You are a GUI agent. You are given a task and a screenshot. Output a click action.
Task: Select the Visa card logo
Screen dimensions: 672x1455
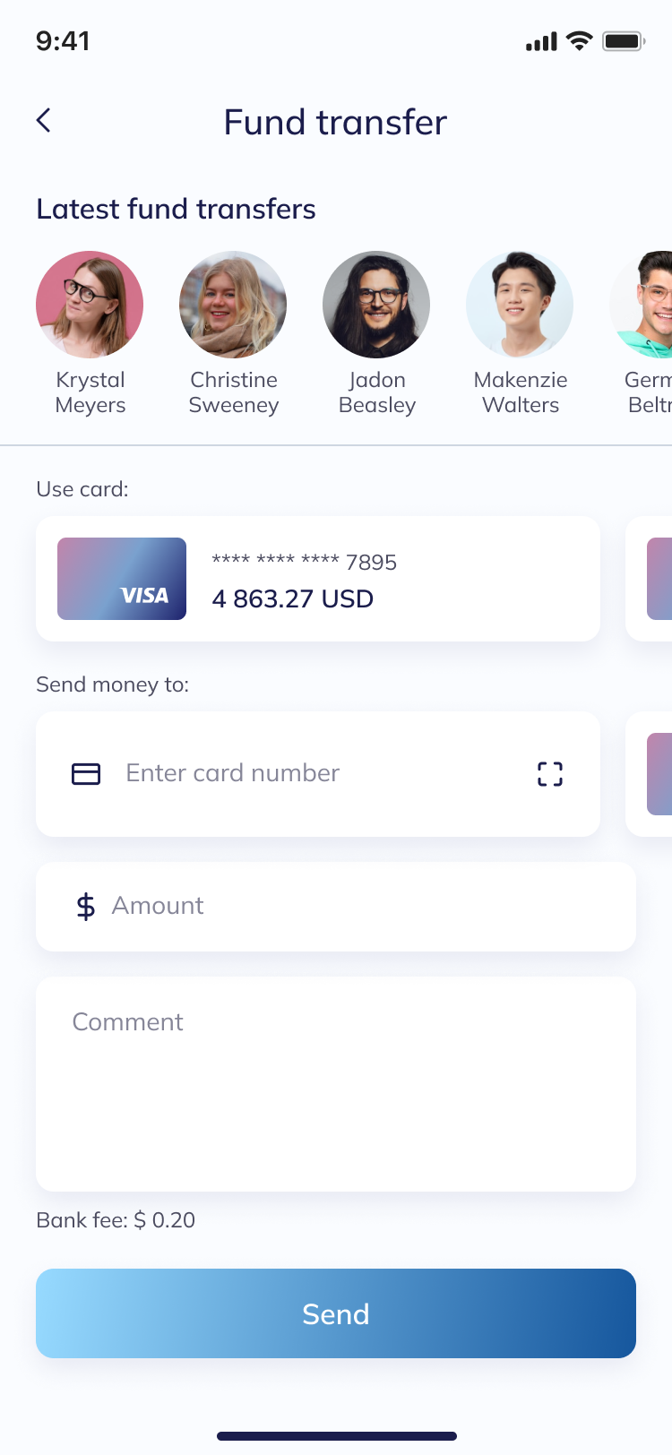[x=122, y=578]
